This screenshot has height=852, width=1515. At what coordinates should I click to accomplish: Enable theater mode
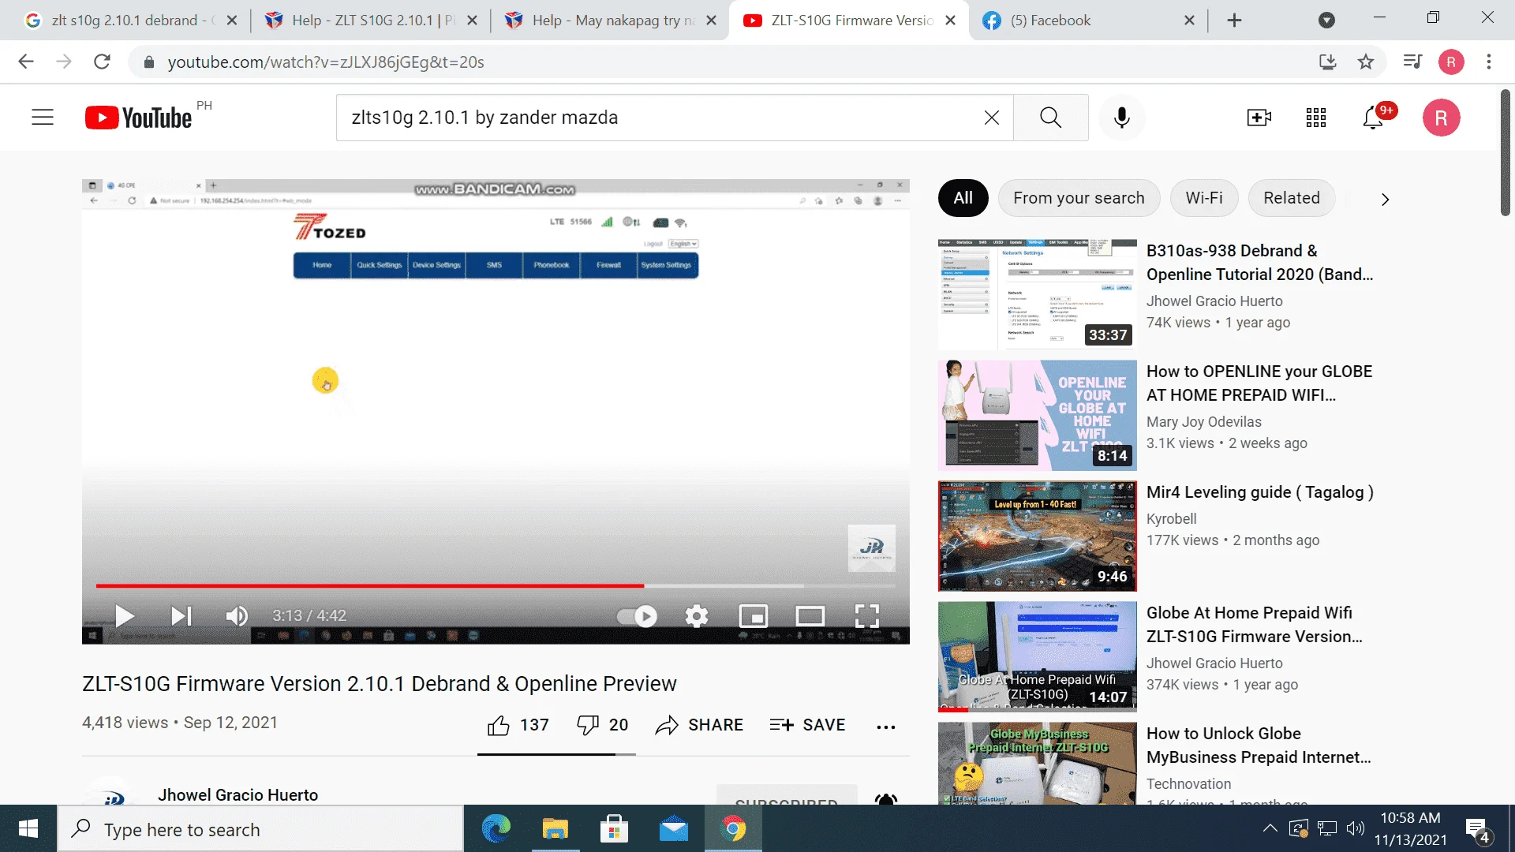[x=810, y=615]
